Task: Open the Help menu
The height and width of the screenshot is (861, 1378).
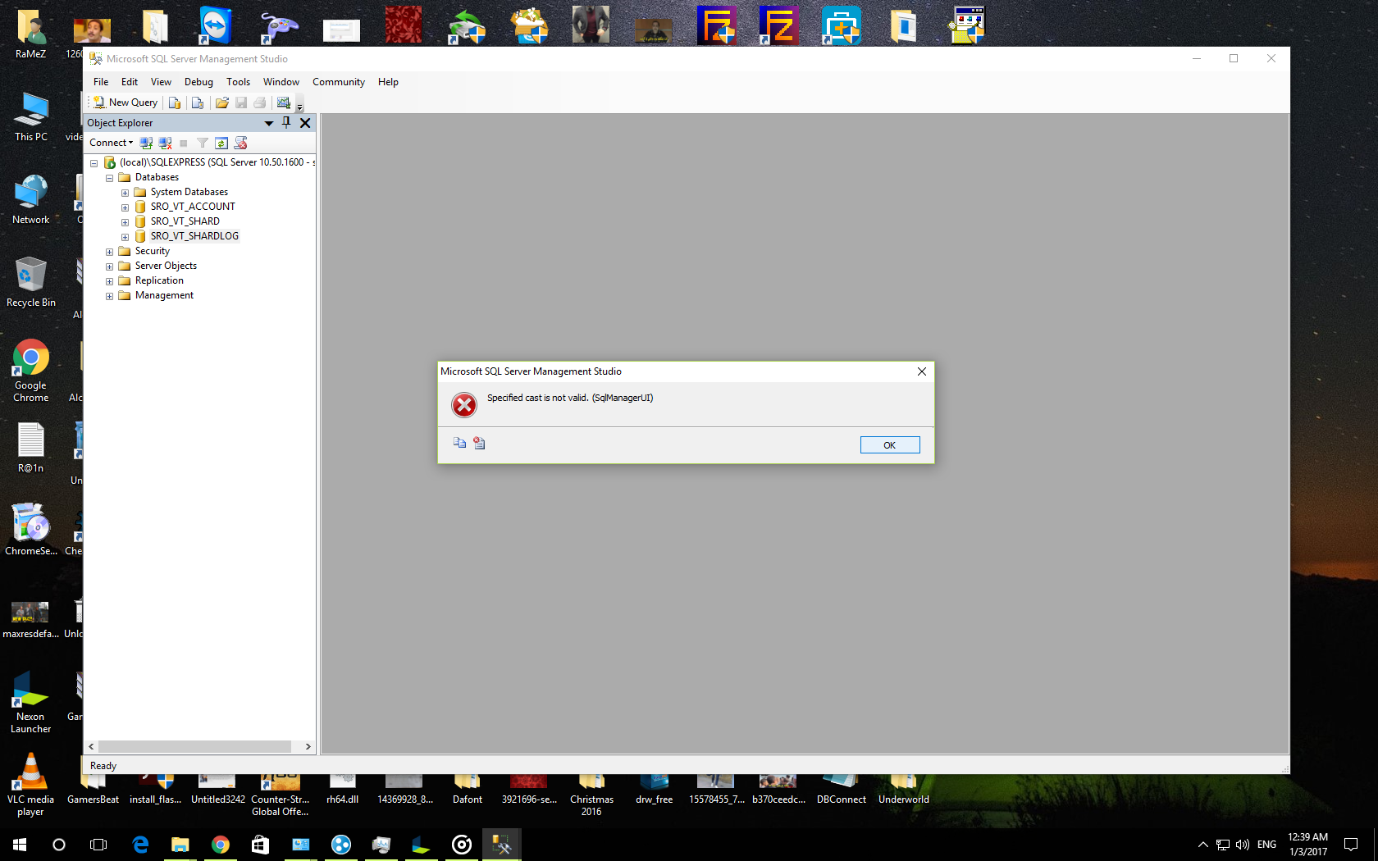Action: point(388,82)
